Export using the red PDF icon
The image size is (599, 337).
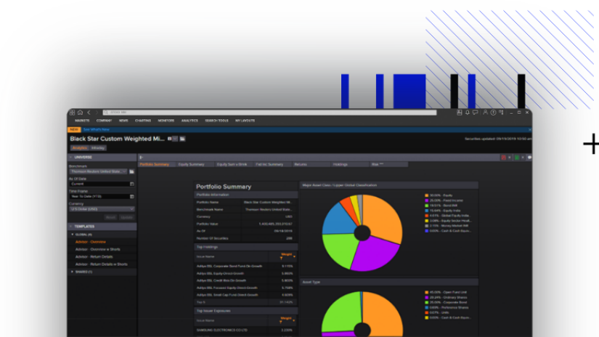click(x=503, y=157)
